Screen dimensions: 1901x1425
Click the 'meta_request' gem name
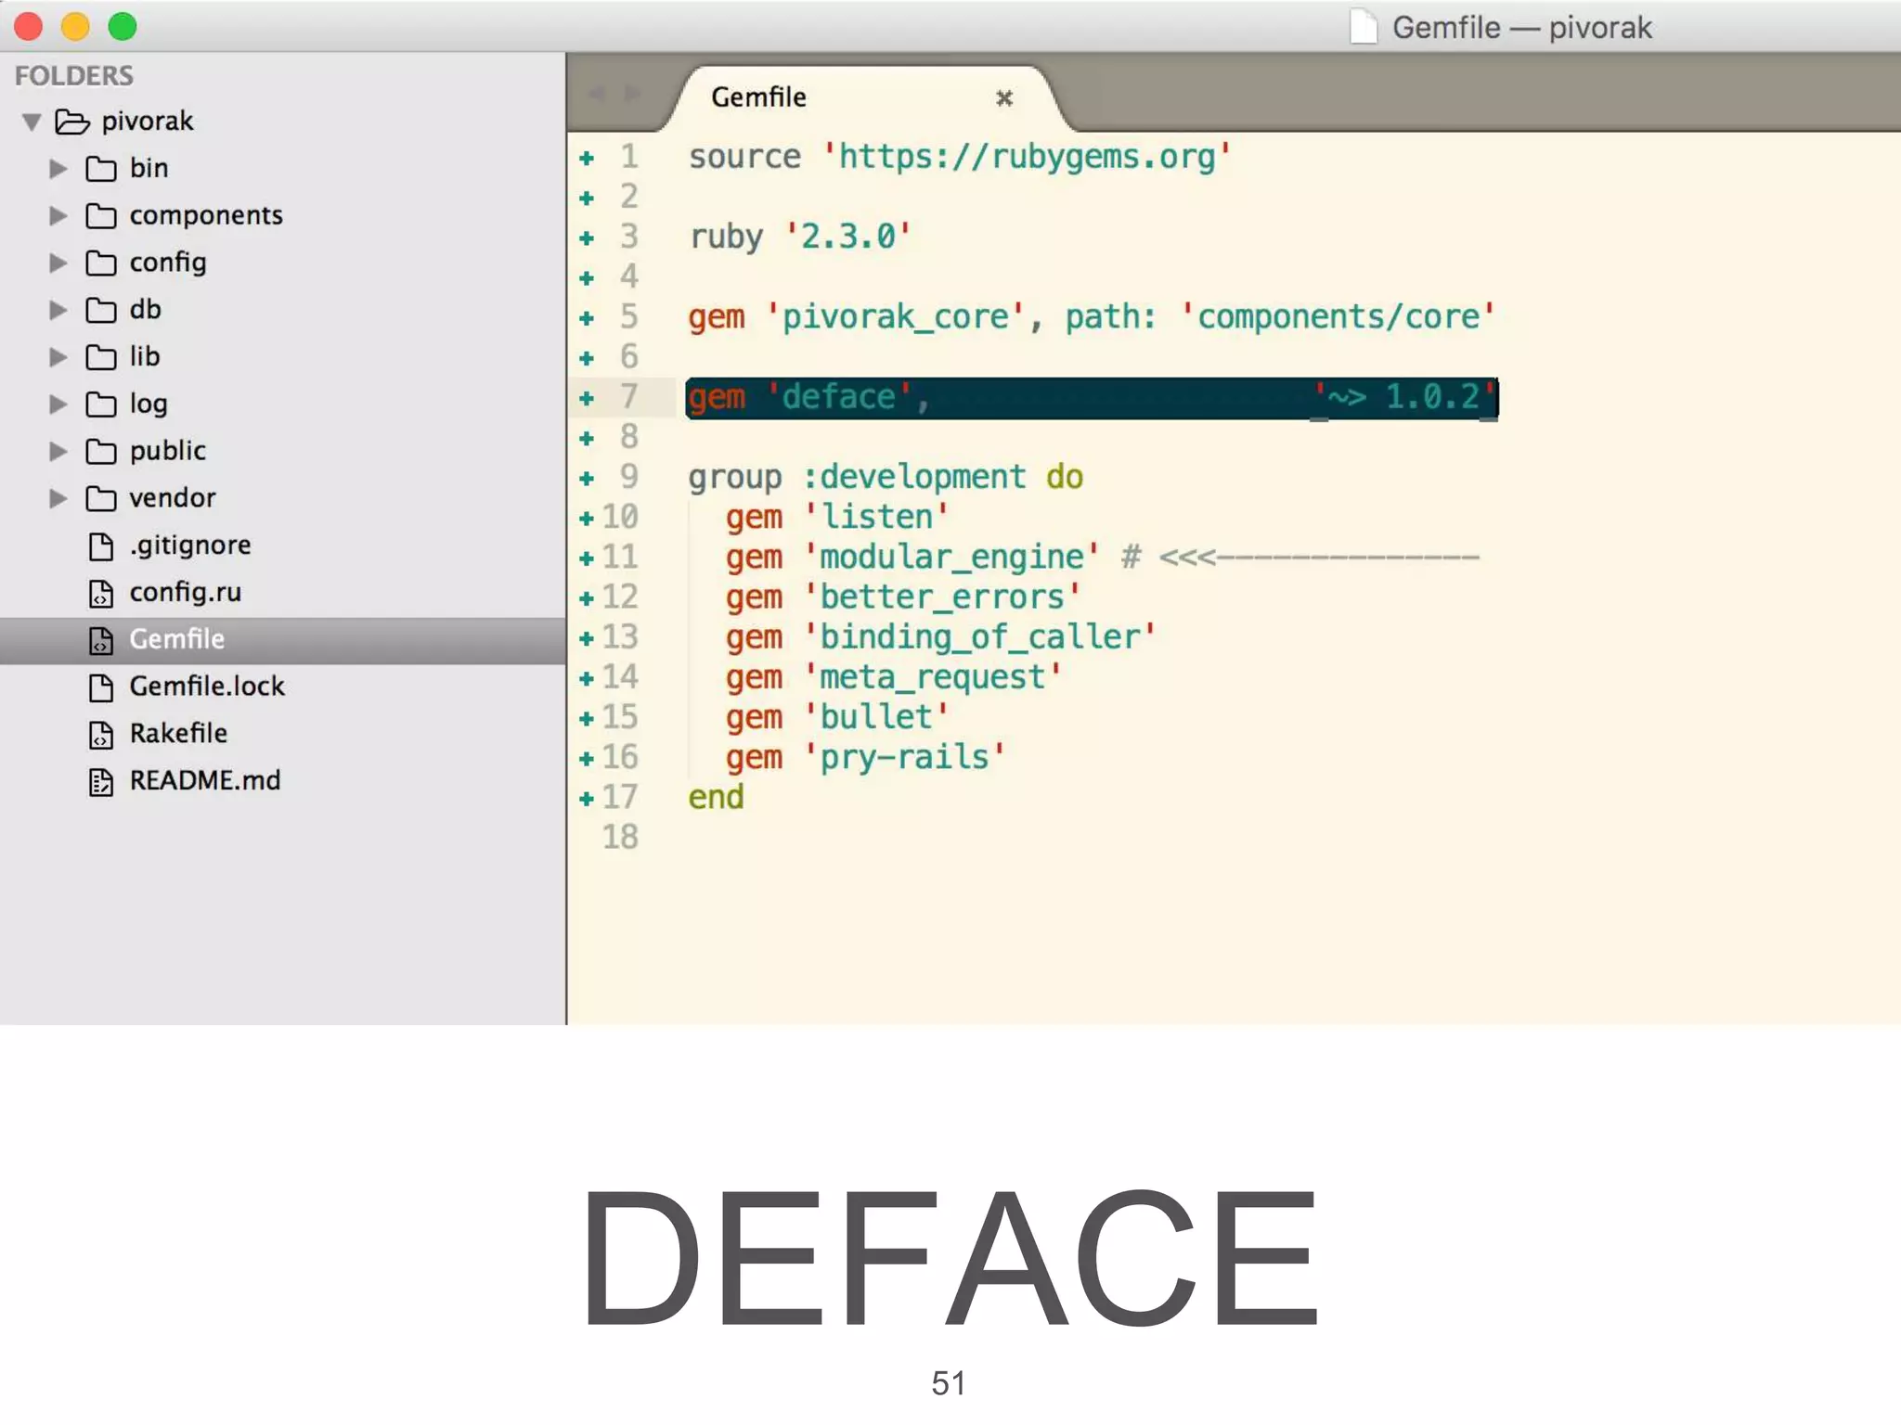coord(933,677)
